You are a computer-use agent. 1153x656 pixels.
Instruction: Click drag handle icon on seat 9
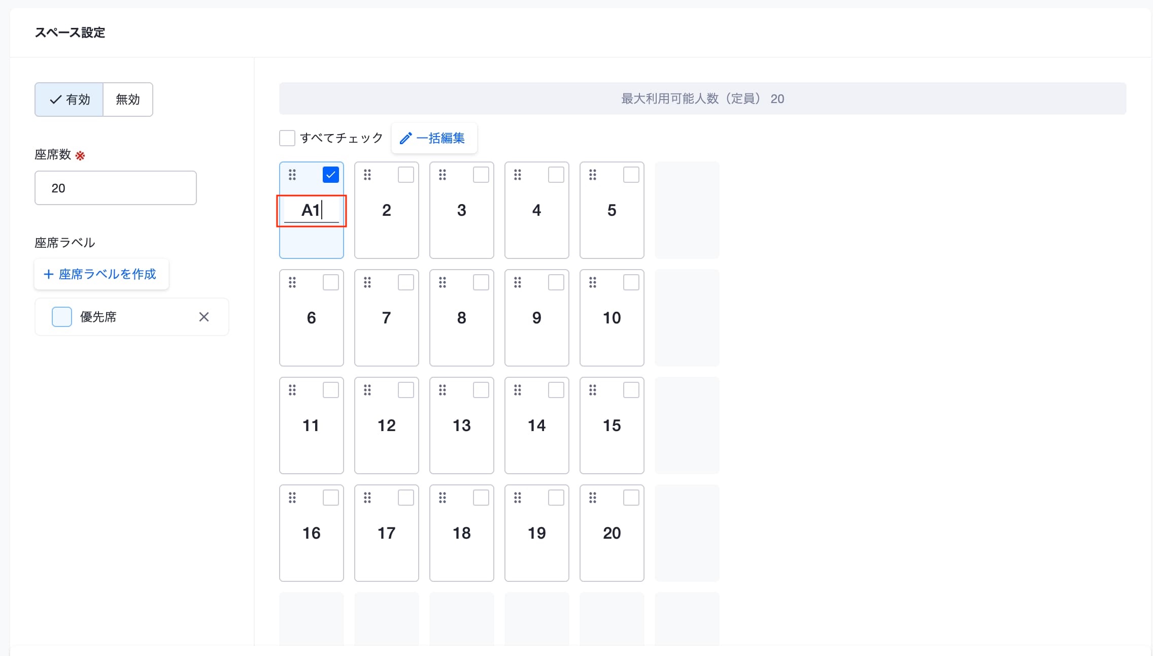coord(518,283)
